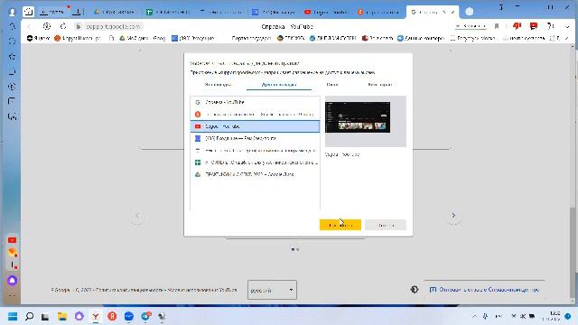Open the red round Yandex taskbar icon
Viewport: 578px width, 325px height.
tap(112, 316)
